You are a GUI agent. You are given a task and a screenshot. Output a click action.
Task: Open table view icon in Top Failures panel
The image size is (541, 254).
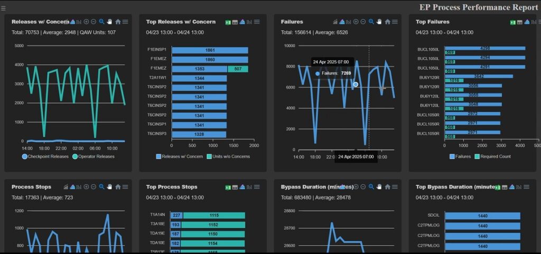click(520, 22)
